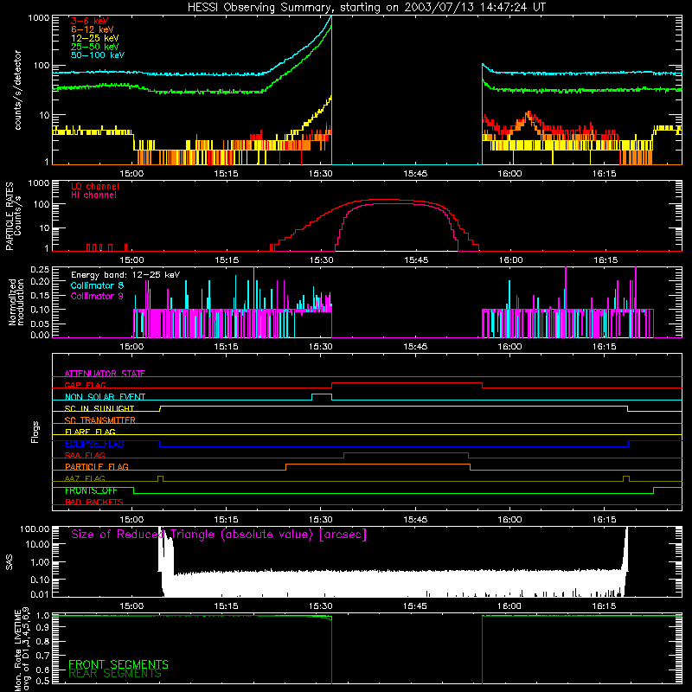The width and height of the screenshot is (692, 692).
Task: Click the Normalized modulation axis label
Action: tap(16, 302)
